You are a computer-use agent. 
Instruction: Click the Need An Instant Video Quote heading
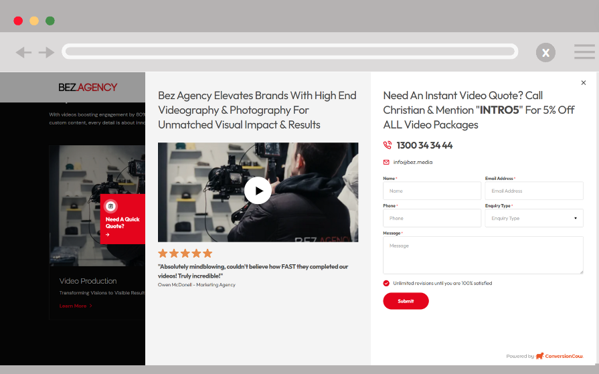pos(479,110)
